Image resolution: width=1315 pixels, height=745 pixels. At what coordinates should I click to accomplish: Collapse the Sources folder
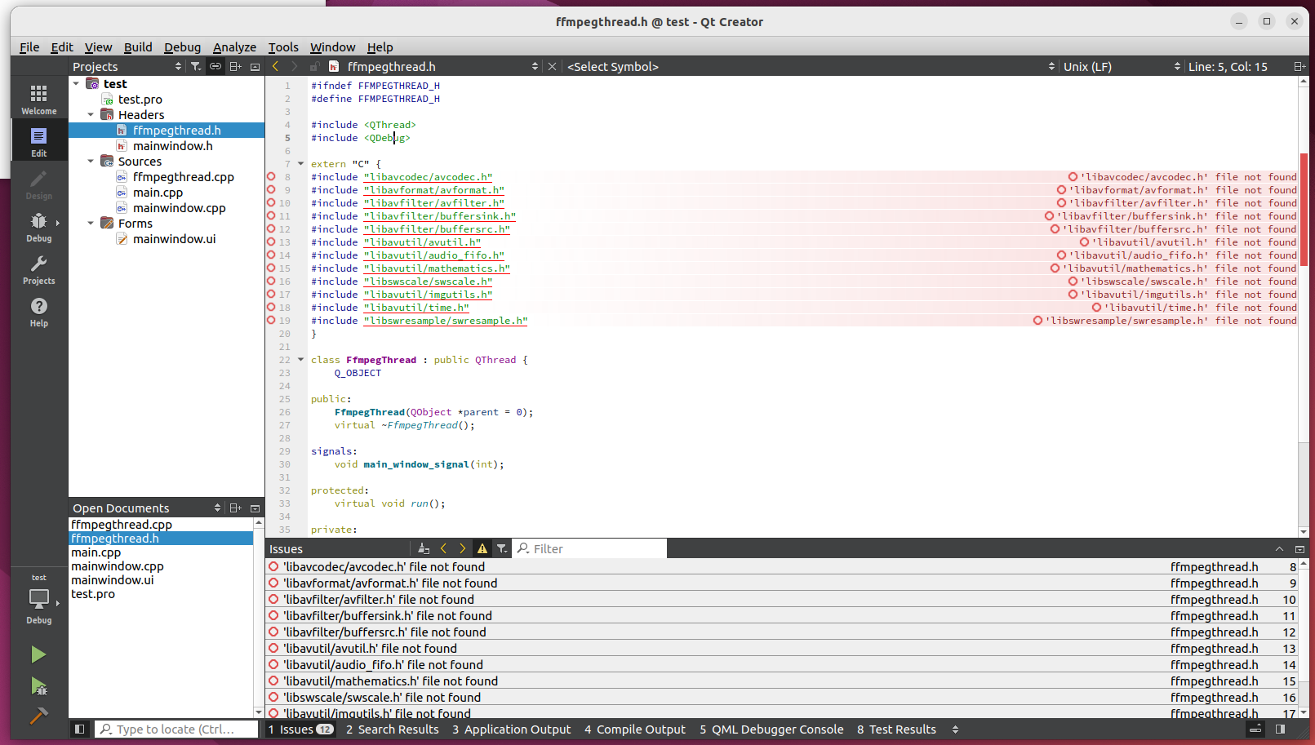pos(91,161)
